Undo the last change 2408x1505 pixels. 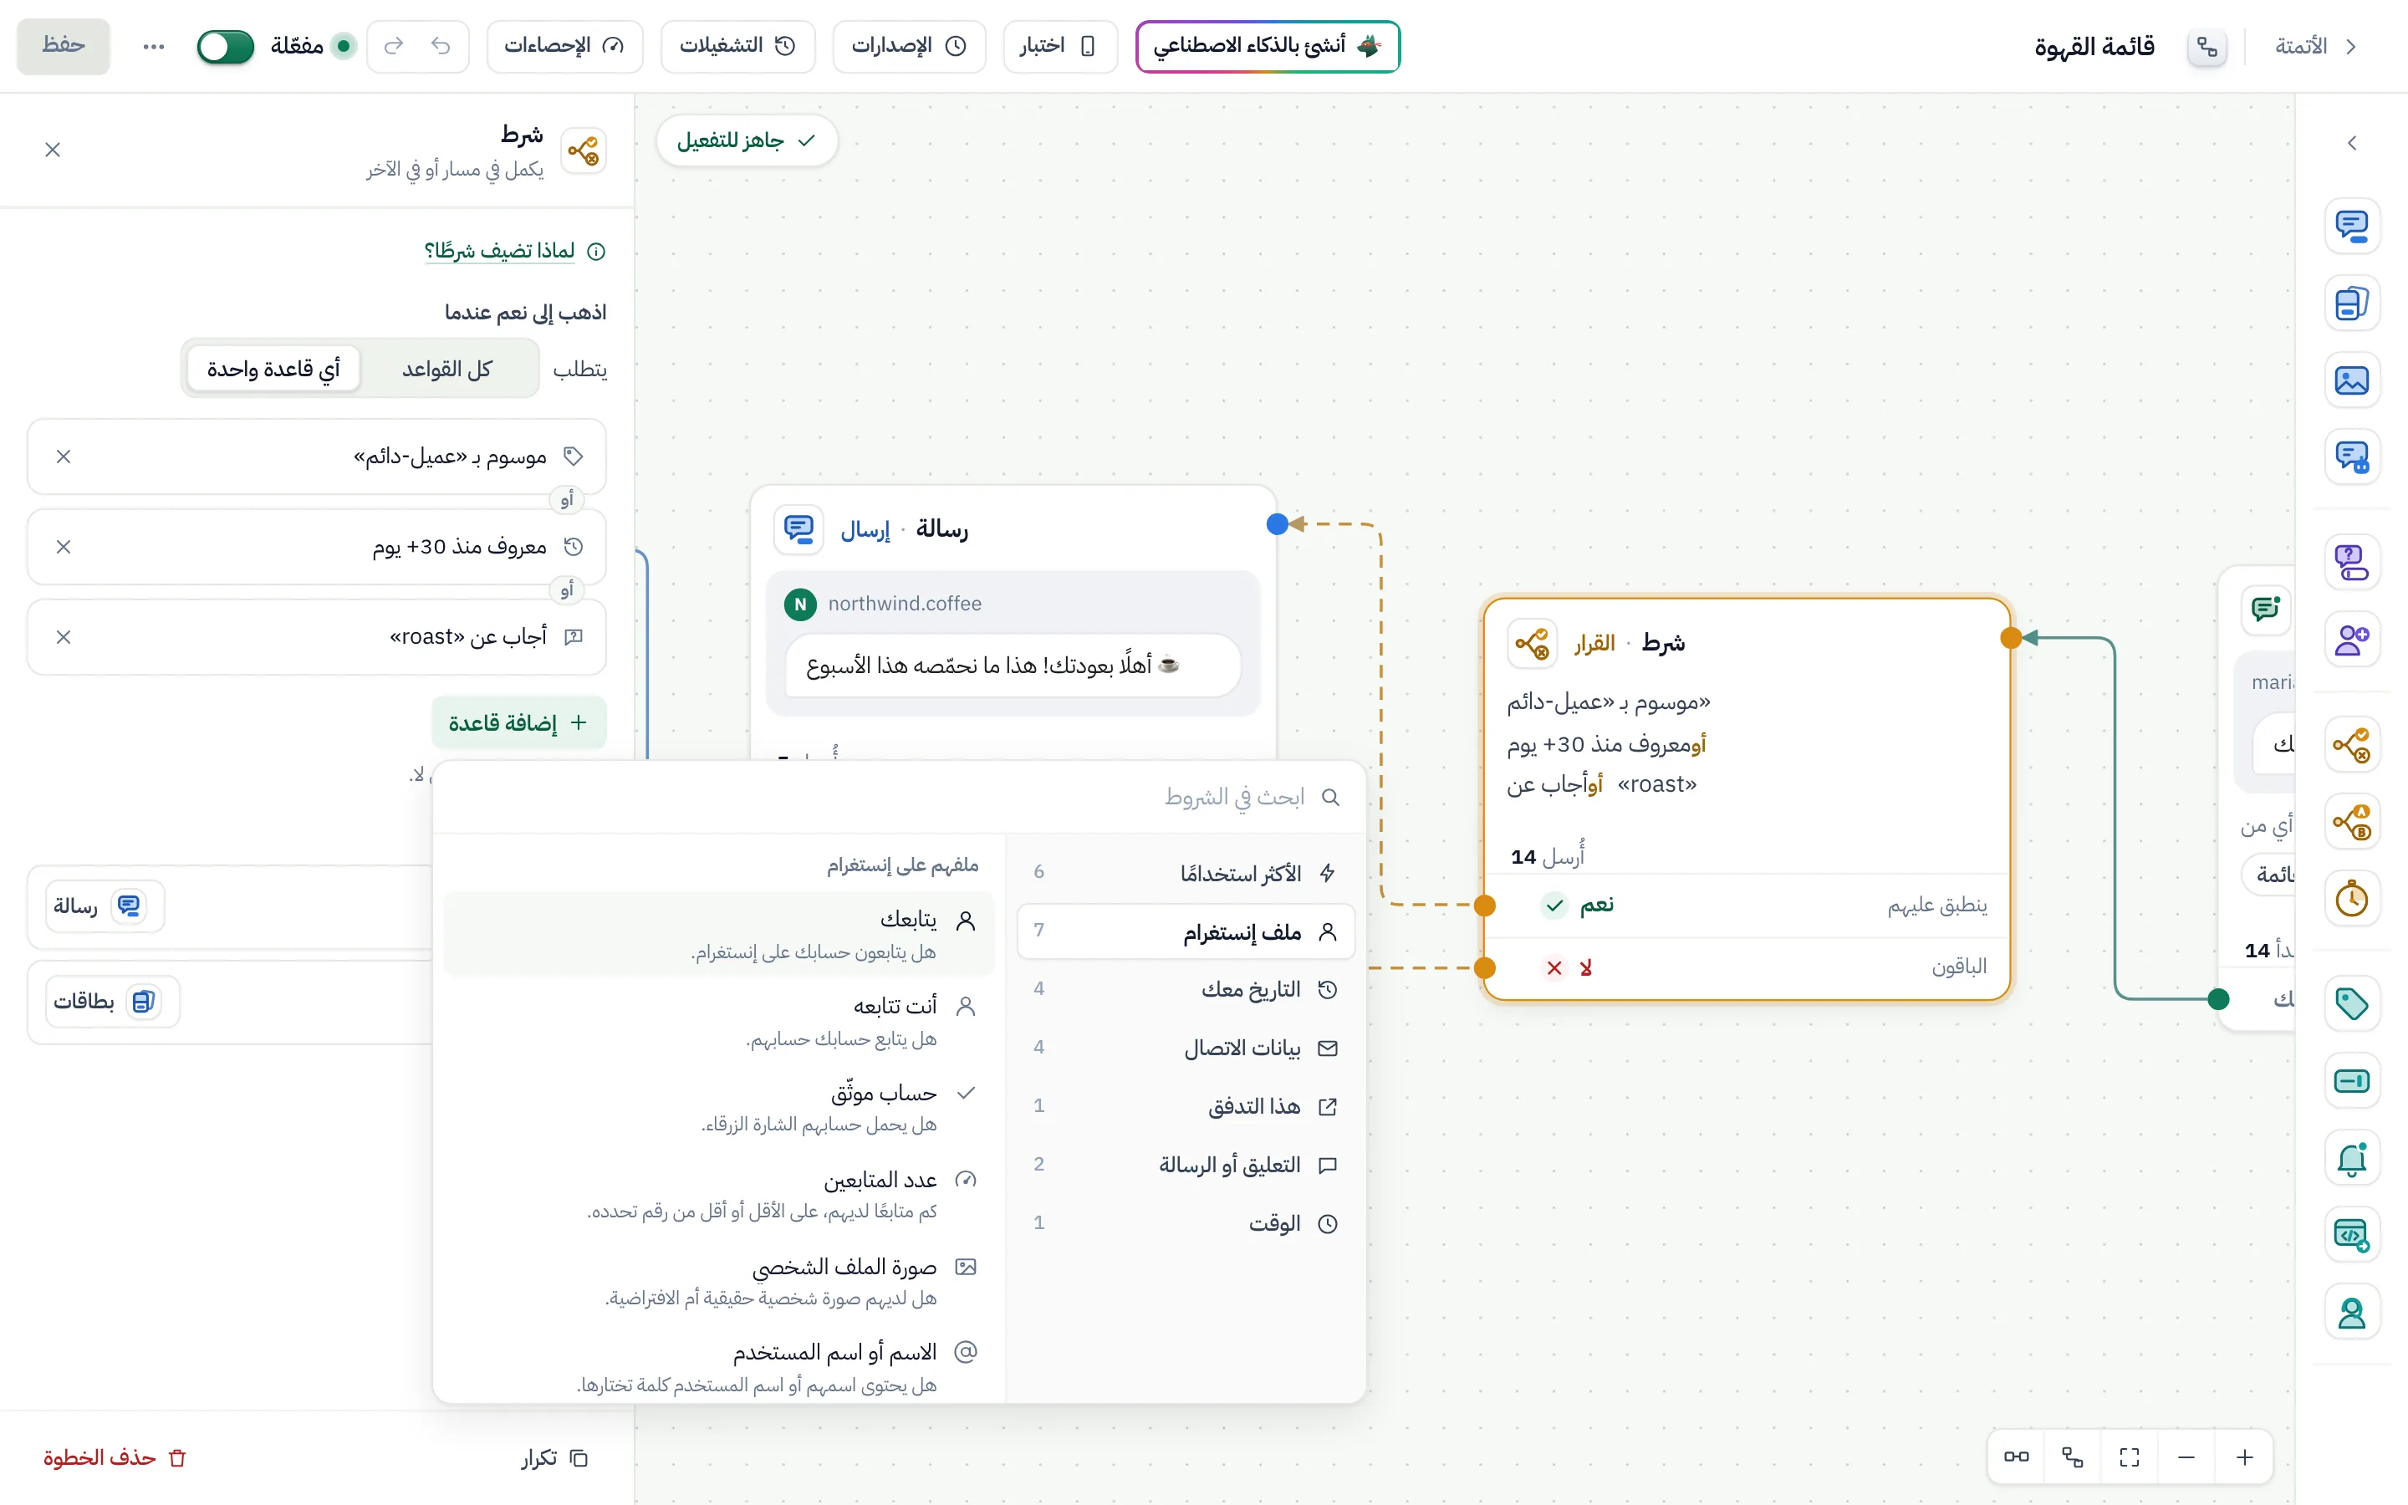click(x=441, y=46)
